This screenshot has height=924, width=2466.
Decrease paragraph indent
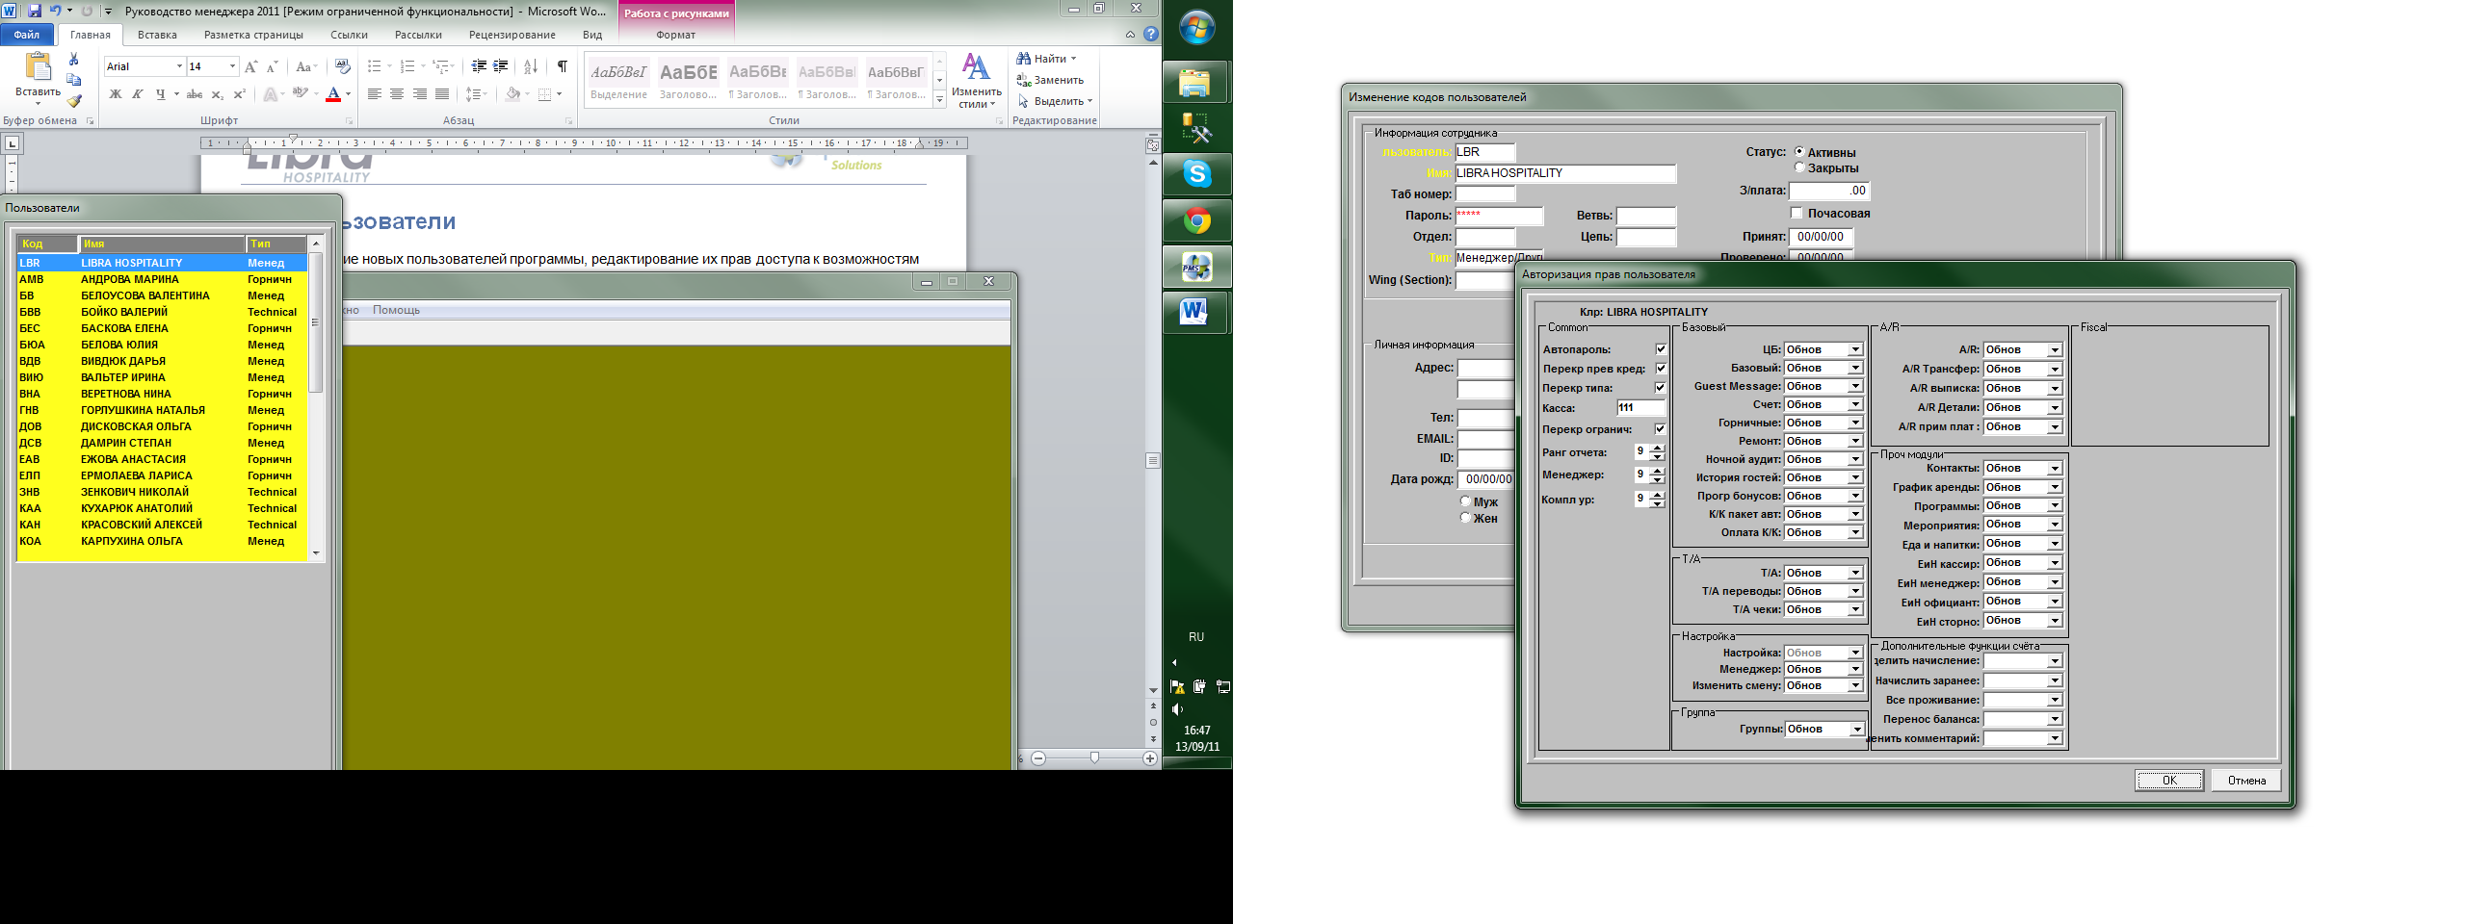tap(479, 66)
